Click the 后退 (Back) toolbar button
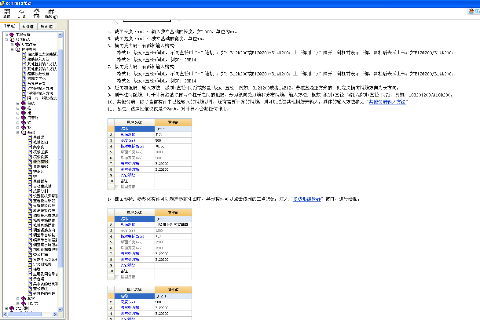Screen dimensions: 480x320 pos(21,14)
